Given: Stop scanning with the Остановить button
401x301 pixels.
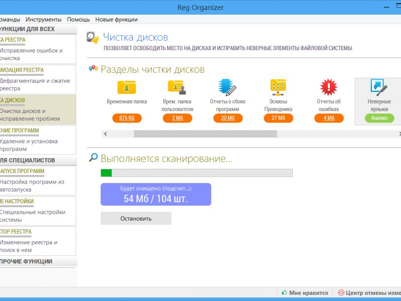Looking at the screenshot, I should point(136,218).
